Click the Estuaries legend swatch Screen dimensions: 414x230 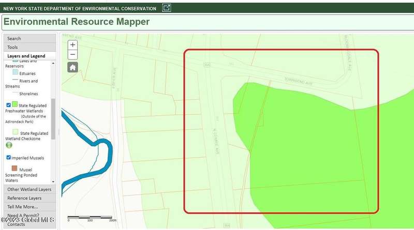click(16, 72)
